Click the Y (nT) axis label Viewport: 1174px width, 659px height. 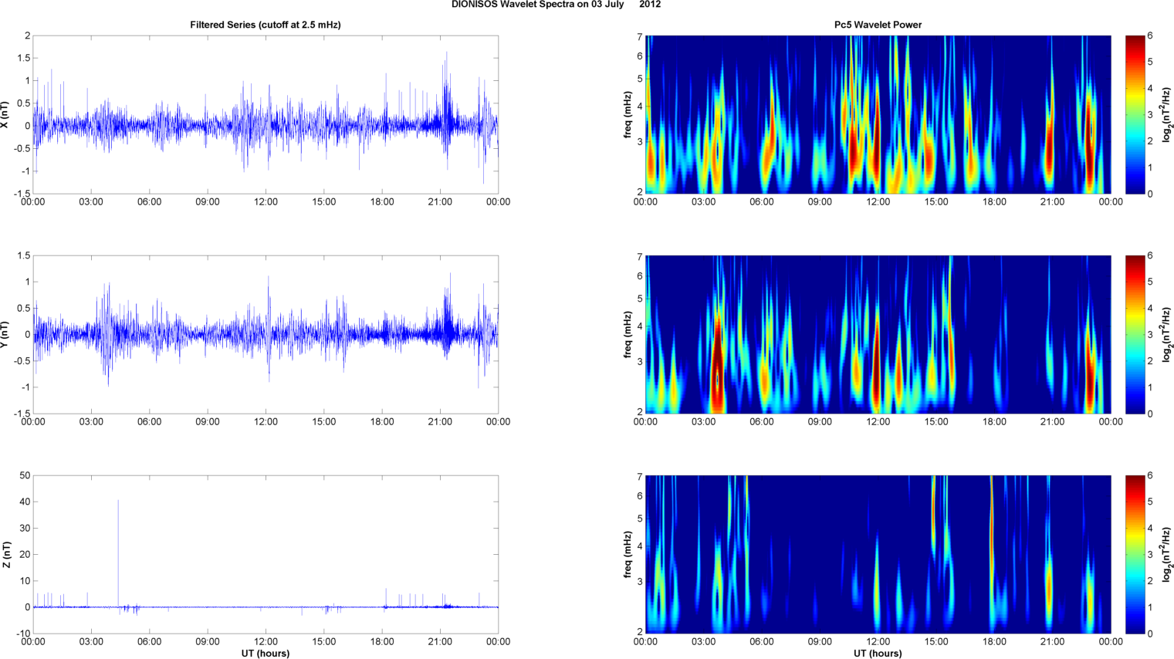point(6,334)
